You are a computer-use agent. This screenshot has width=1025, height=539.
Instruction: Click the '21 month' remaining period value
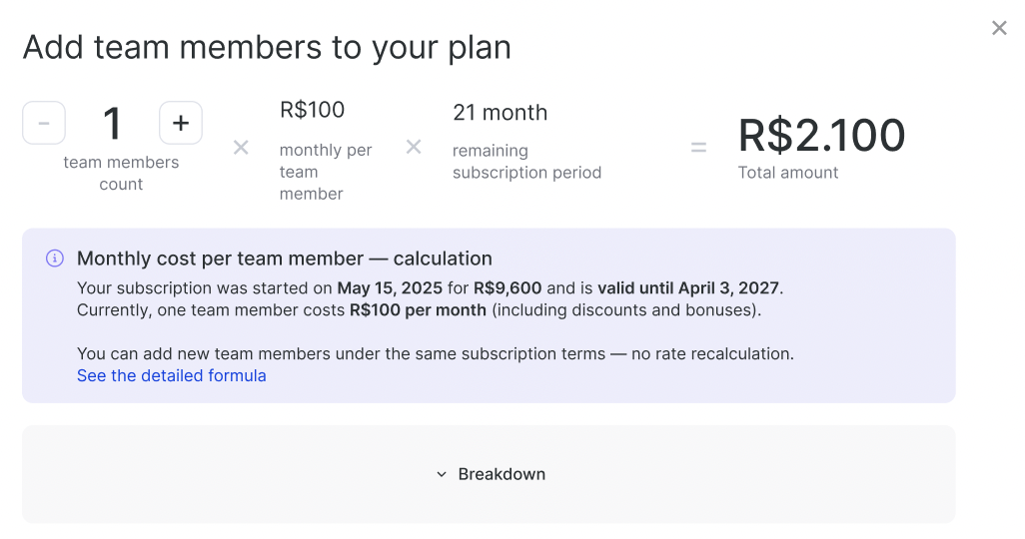point(500,113)
